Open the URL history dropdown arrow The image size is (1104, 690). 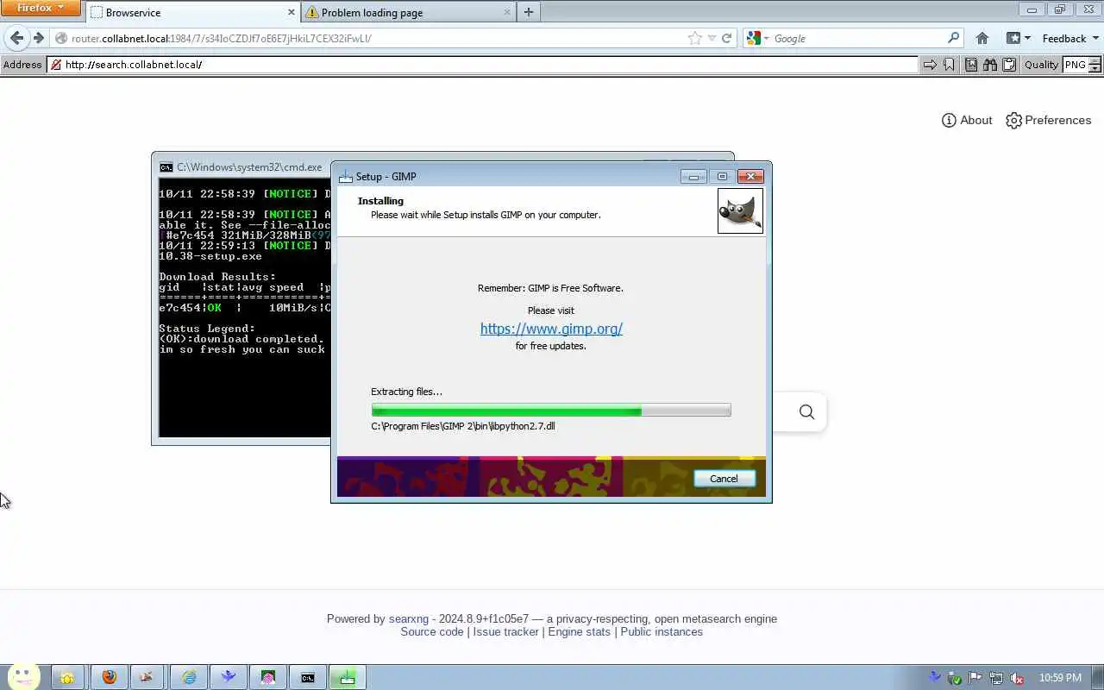[712, 38]
